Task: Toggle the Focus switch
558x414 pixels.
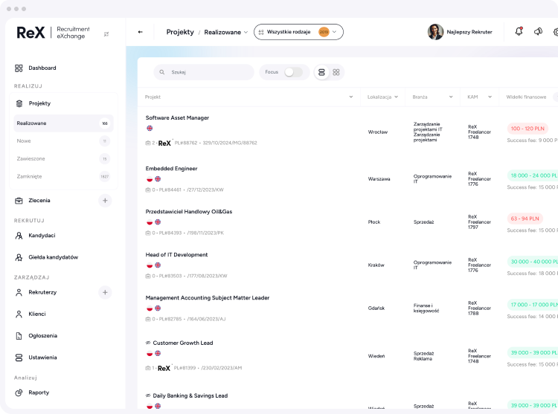Action: coord(293,72)
